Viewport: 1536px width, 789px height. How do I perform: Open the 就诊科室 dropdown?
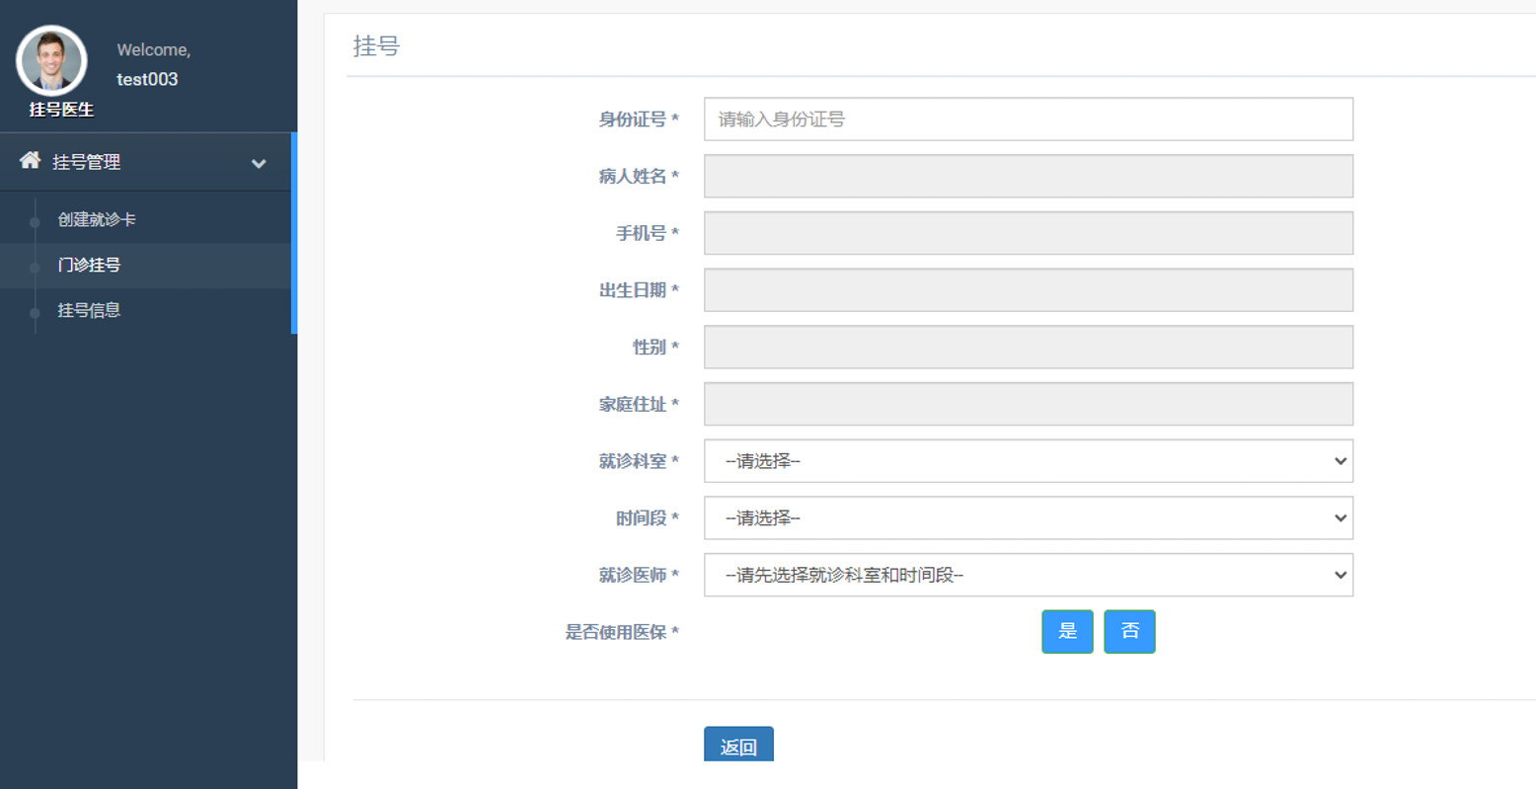(1028, 461)
